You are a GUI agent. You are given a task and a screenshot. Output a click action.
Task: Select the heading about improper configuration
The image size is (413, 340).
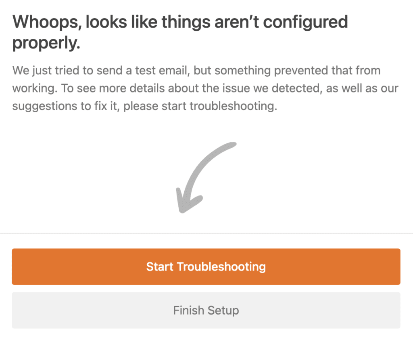point(180,32)
